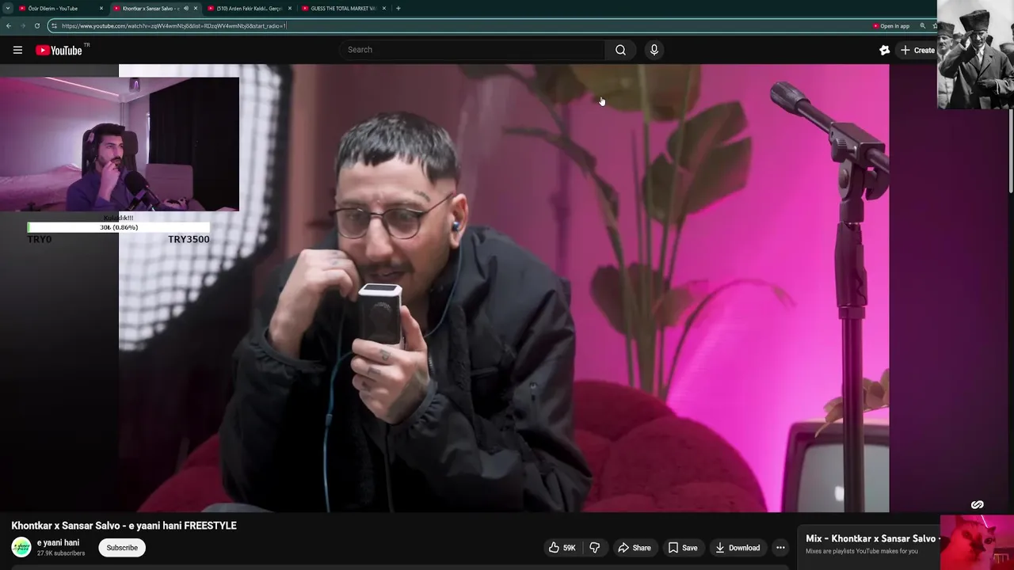Screen dimensions: 1014x570
Task: Open the more actions ellipsis menu
Action: click(x=780, y=548)
